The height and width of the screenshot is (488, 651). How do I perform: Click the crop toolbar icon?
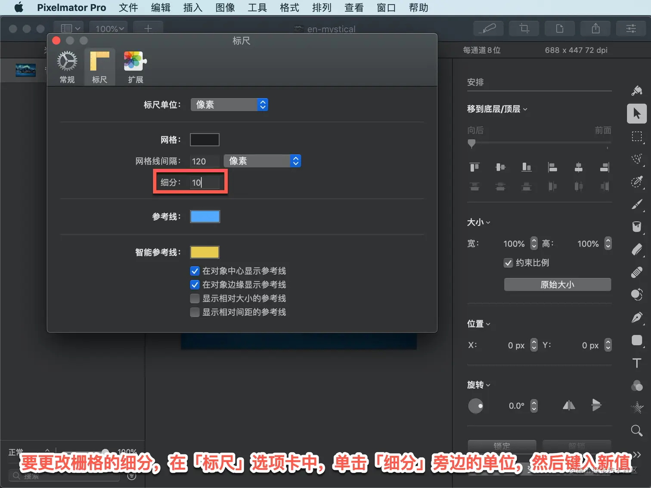point(524,28)
